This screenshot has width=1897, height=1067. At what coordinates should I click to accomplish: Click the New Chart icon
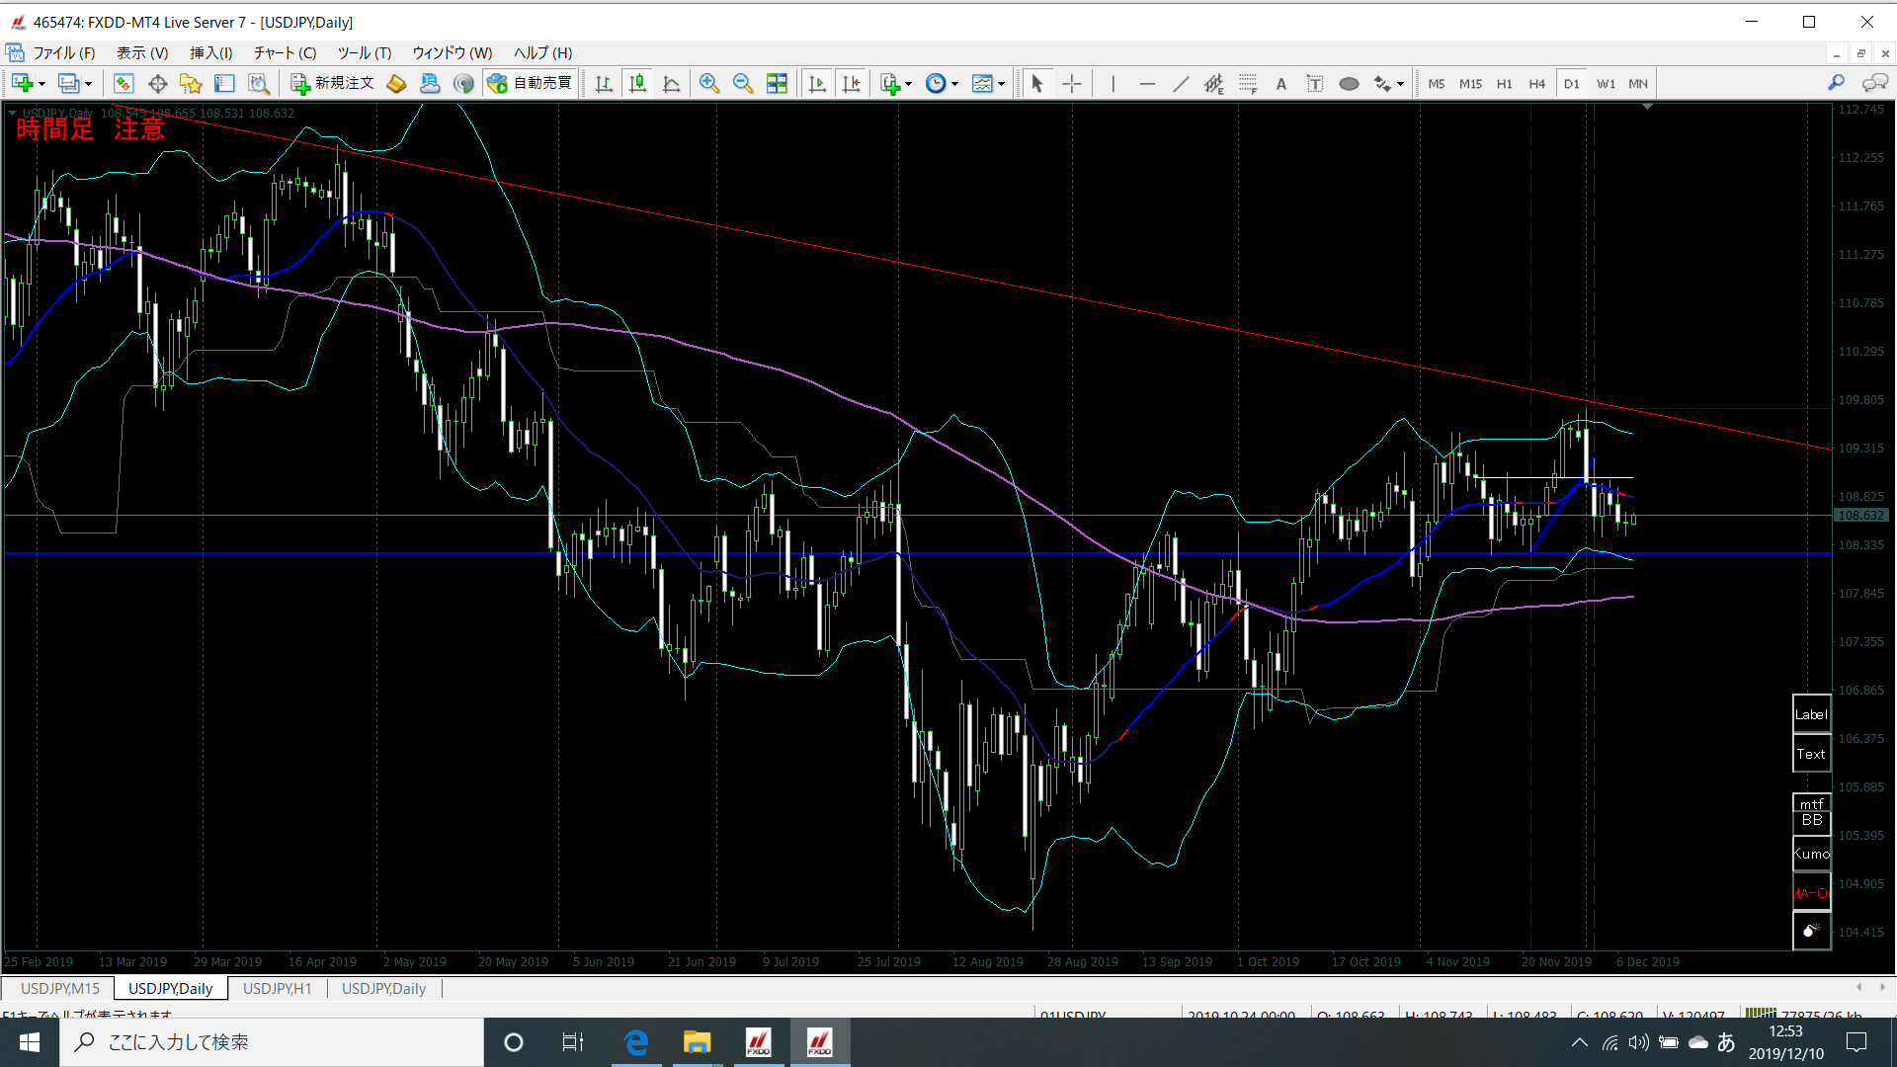(22, 84)
